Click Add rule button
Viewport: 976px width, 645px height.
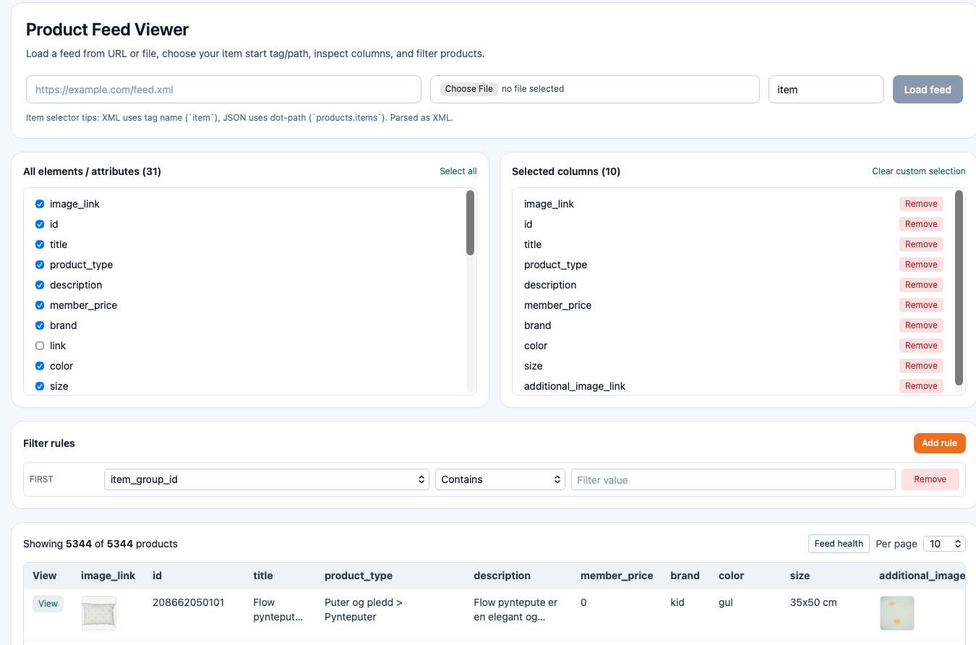pyautogui.click(x=939, y=443)
